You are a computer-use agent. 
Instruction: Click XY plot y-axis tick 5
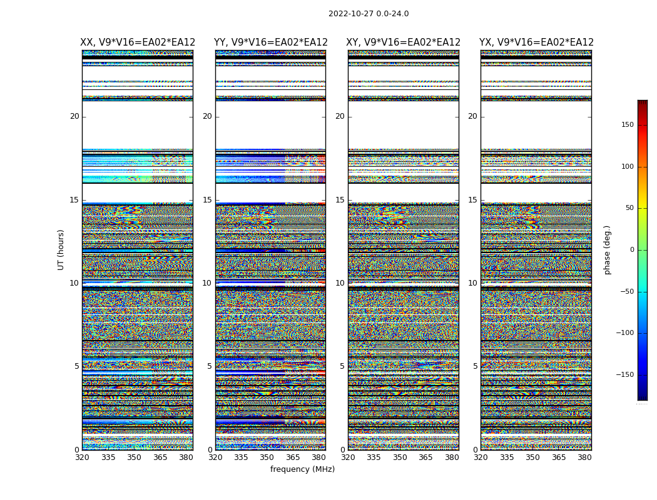click(x=342, y=366)
